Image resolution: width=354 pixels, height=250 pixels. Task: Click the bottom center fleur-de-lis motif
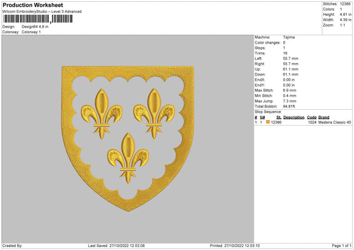[127, 152]
